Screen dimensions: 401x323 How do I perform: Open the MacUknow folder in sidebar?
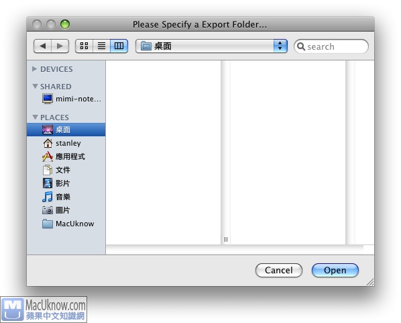pyautogui.click(x=66, y=224)
